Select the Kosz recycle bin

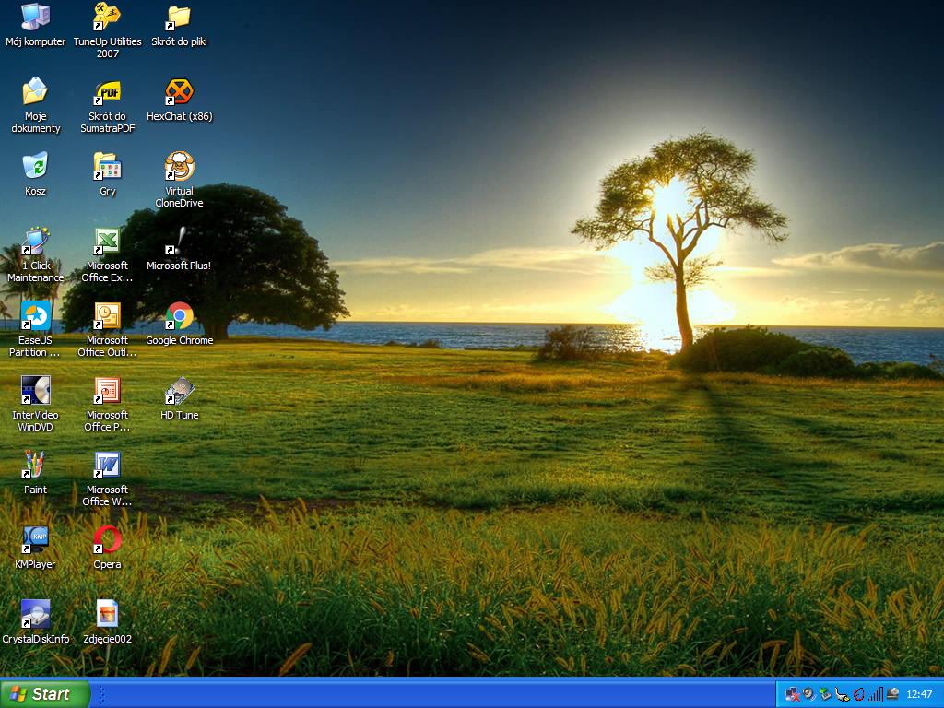tap(35, 167)
